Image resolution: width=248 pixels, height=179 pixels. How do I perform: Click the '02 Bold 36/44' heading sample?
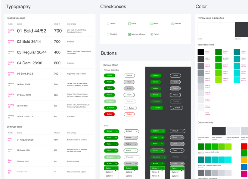click(x=29, y=42)
